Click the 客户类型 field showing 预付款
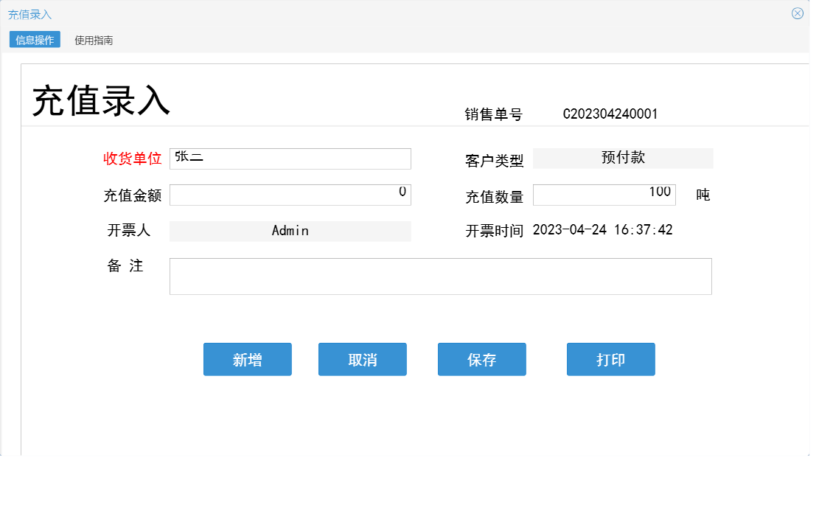 (623, 158)
